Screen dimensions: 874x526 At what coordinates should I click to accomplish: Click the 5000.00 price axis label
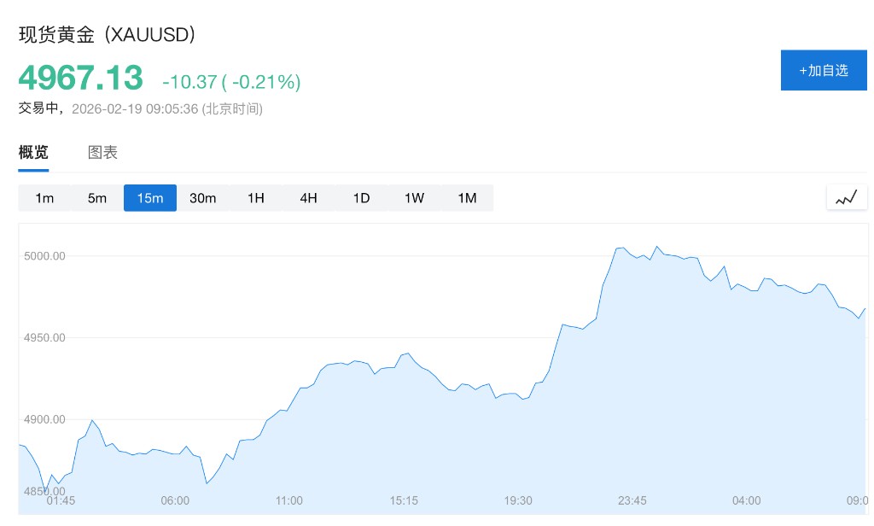coord(44,256)
